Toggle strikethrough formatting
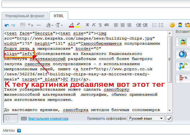 pos(107,25)
